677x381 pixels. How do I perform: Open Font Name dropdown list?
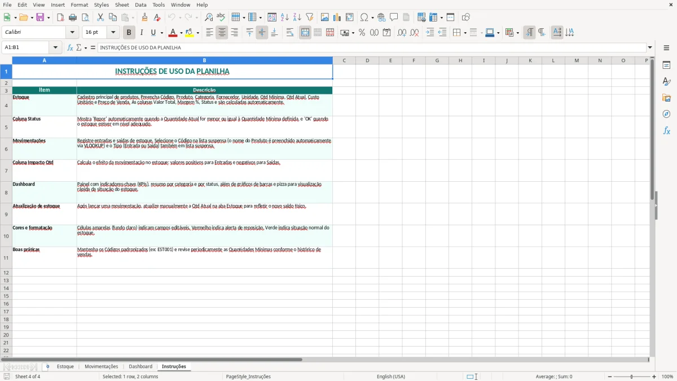[x=72, y=33]
